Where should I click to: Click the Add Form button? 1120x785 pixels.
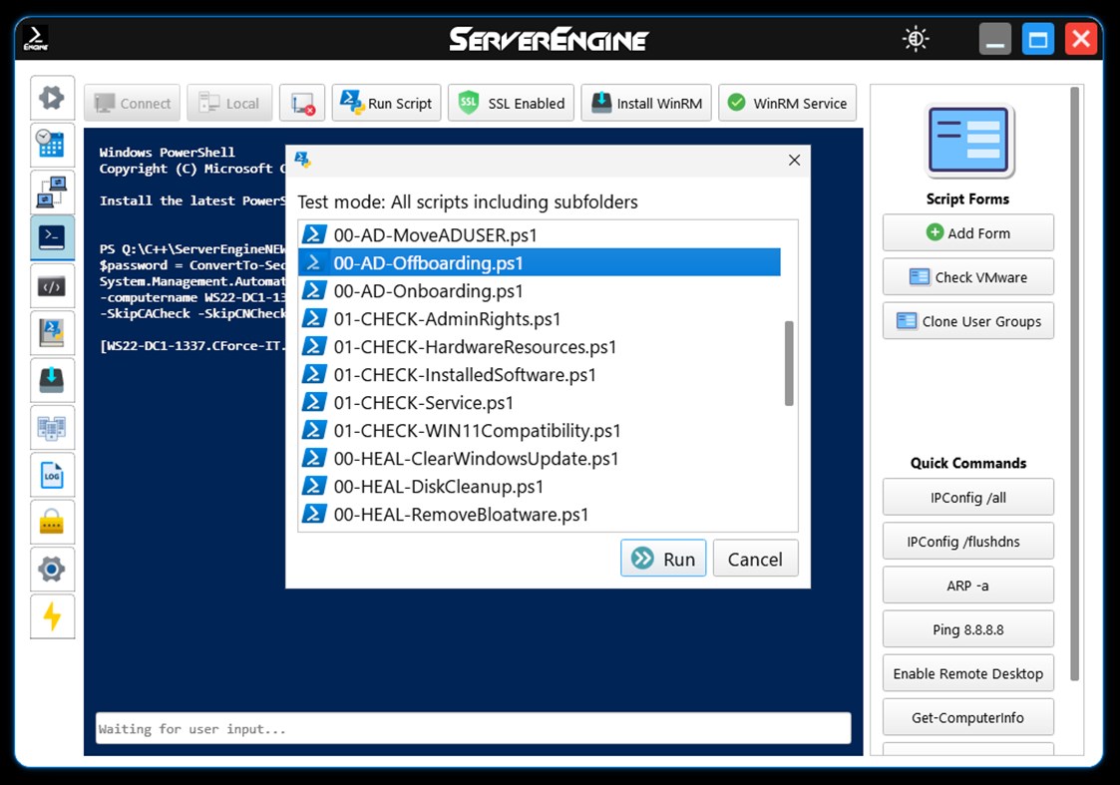click(x=967, y=232)
